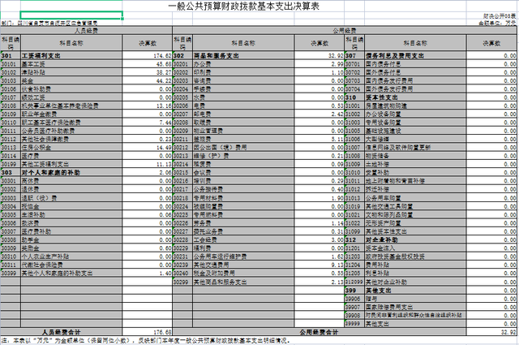Select the 人员经费 section header cell
The height and width of the screenshot is (345, 519).
pos(86,30)
